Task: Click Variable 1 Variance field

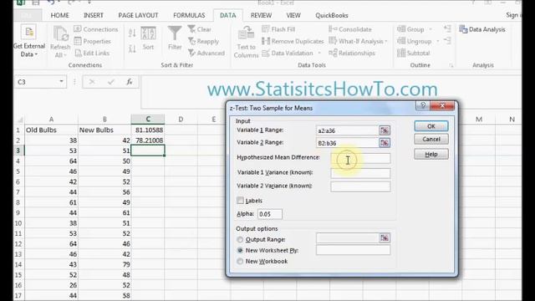Action: (x=360, y=173)
